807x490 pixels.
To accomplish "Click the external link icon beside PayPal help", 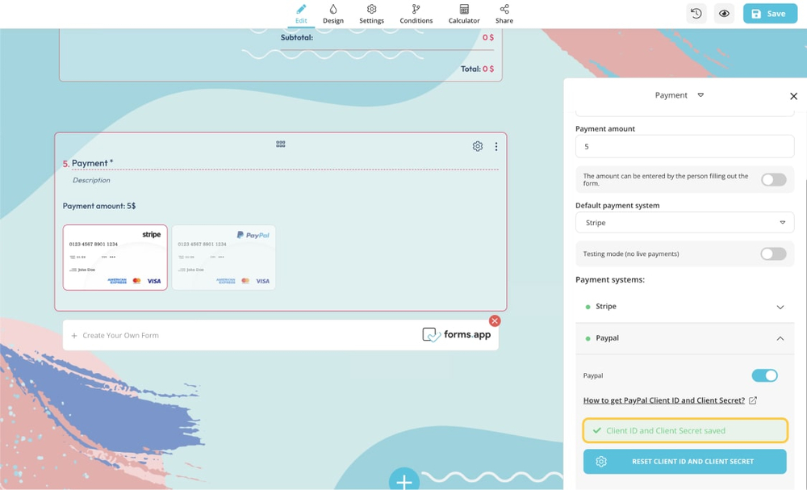I will [753, 400].
